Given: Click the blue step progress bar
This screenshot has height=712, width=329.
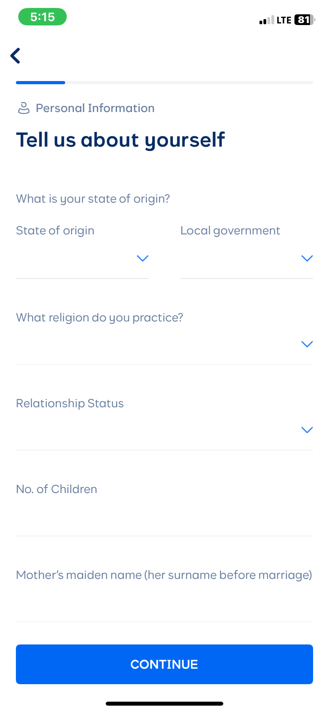Looking at the screenshot, I should [x=41, y=83].
